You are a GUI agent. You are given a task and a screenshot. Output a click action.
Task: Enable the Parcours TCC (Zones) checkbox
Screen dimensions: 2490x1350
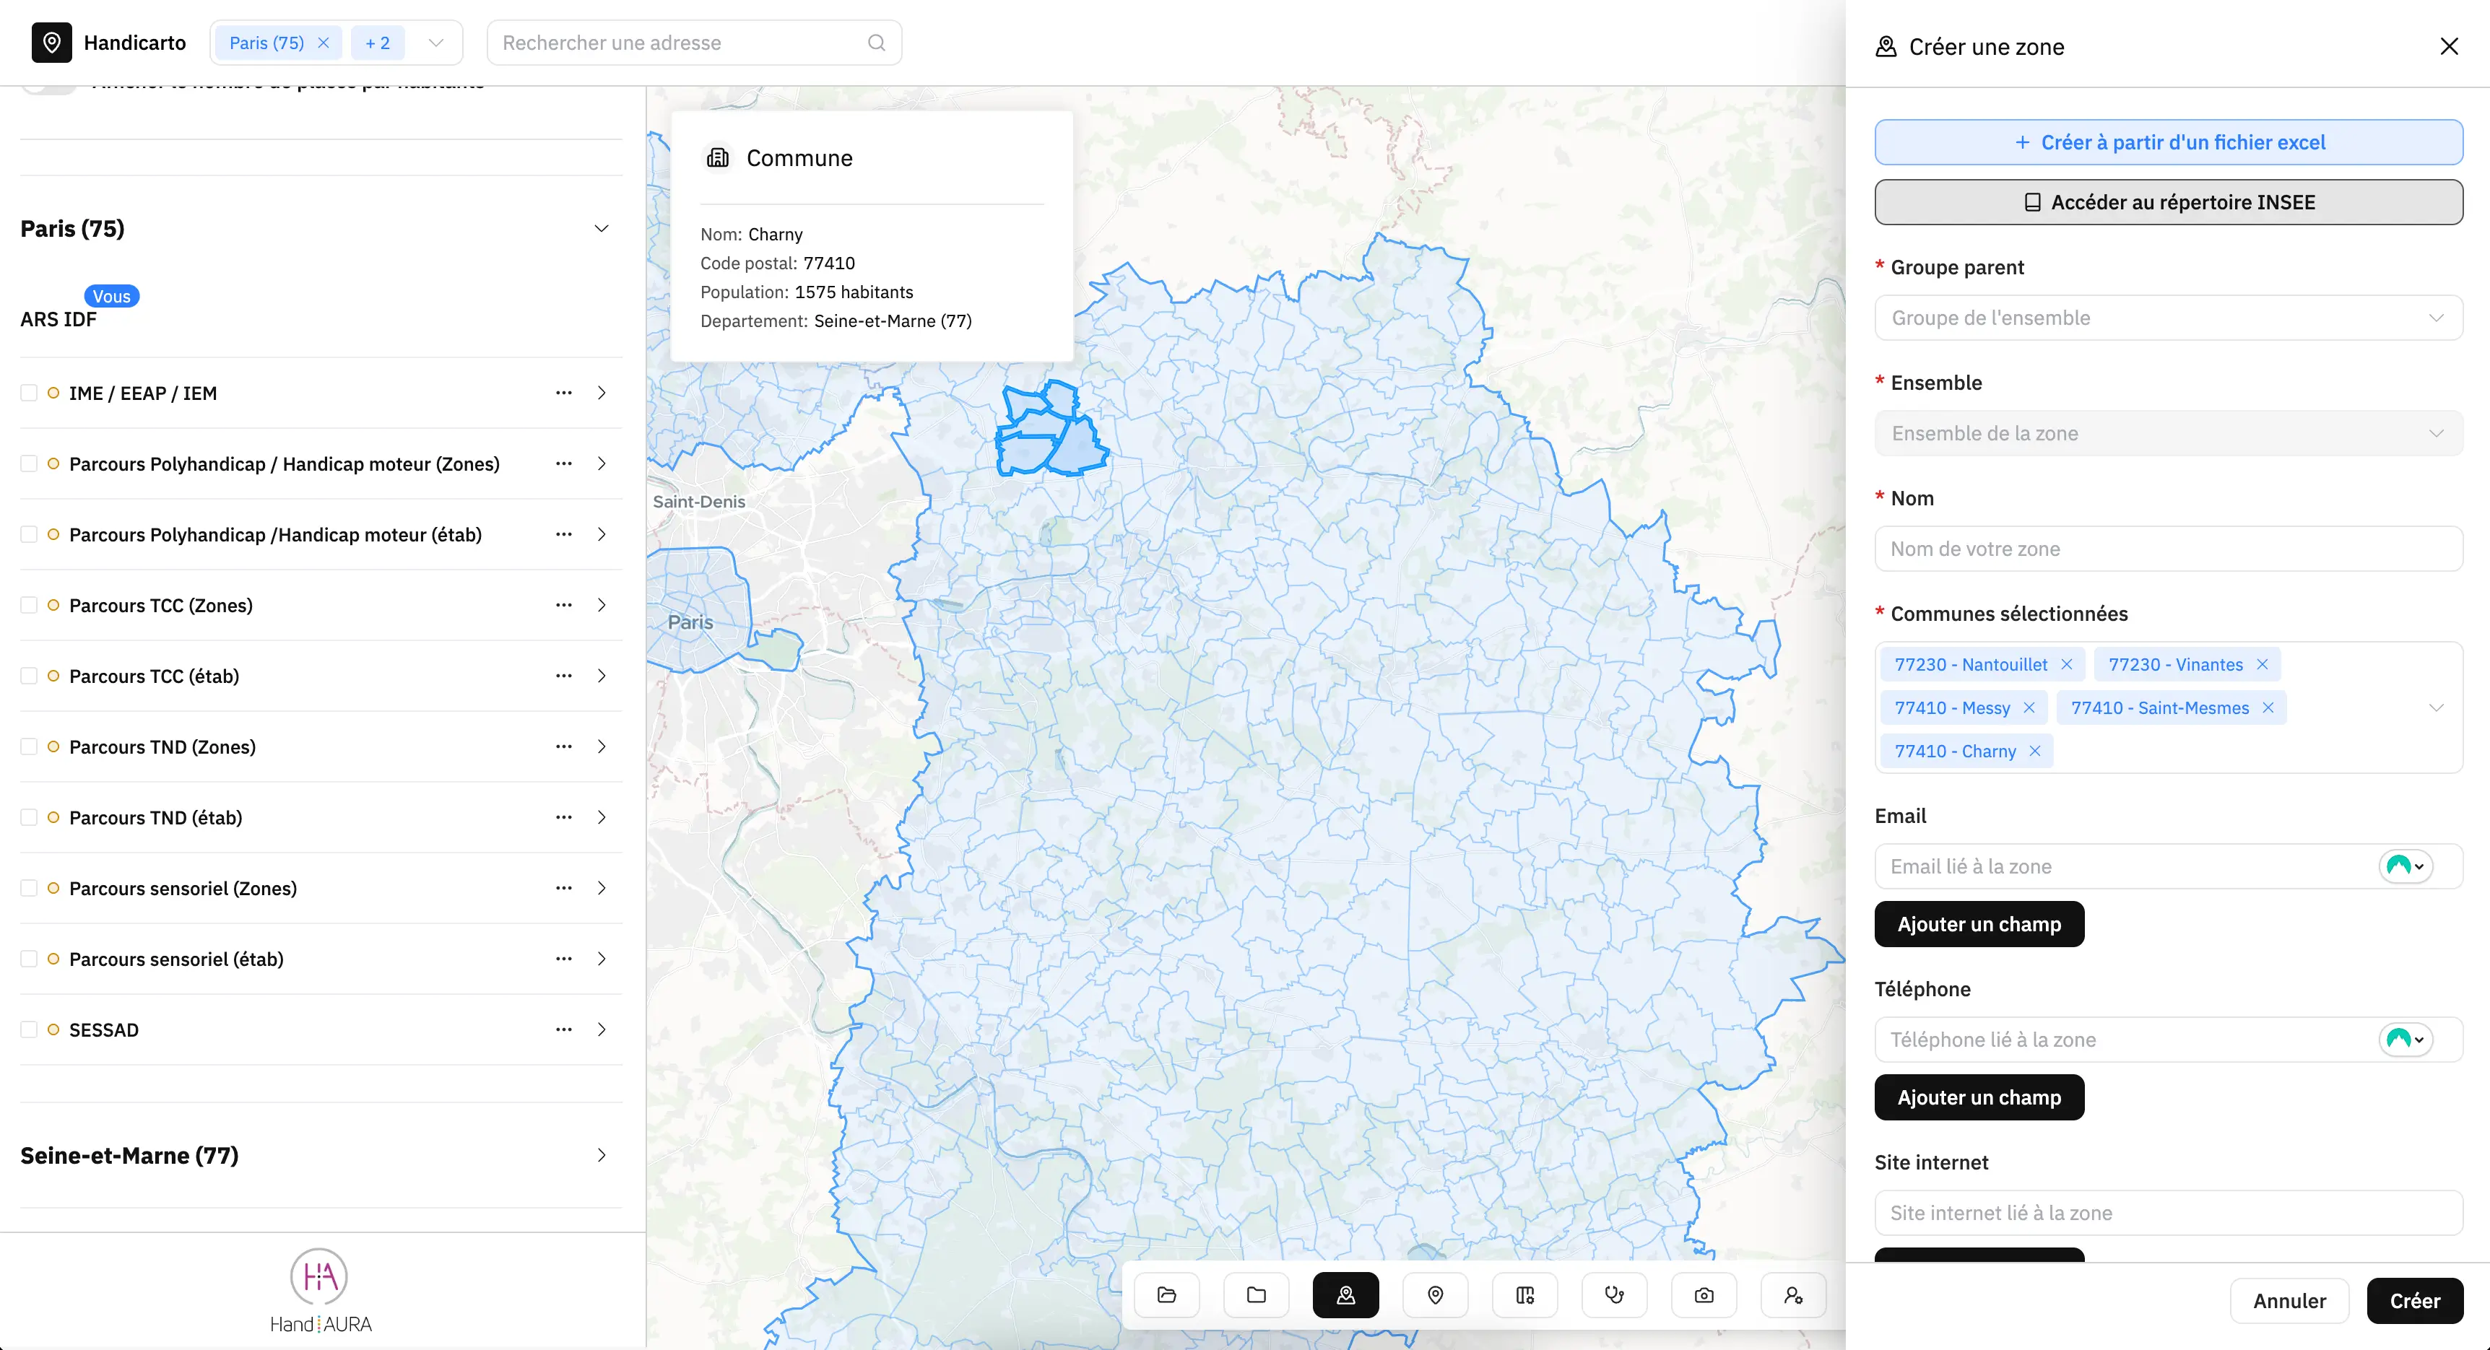(x=29, y=605)
